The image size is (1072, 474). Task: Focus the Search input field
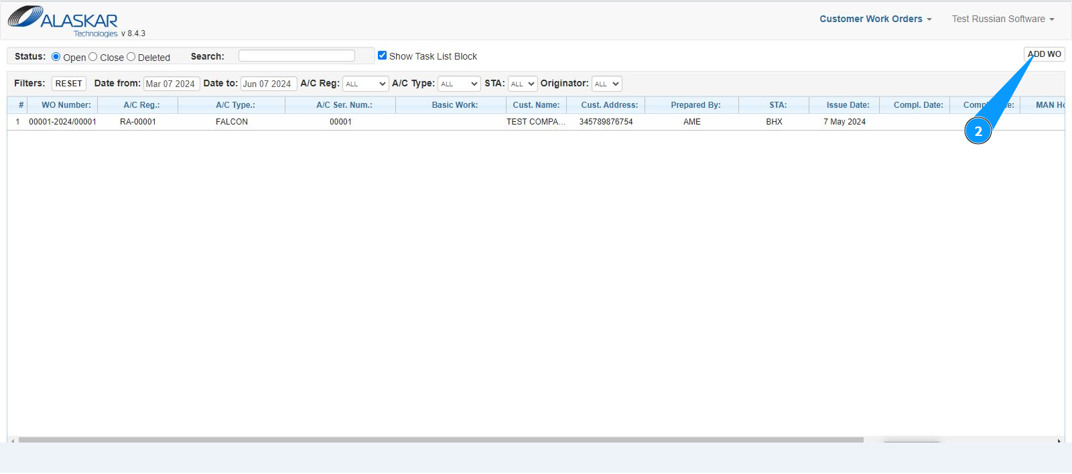pyautogui.click(x=297, y=56)
